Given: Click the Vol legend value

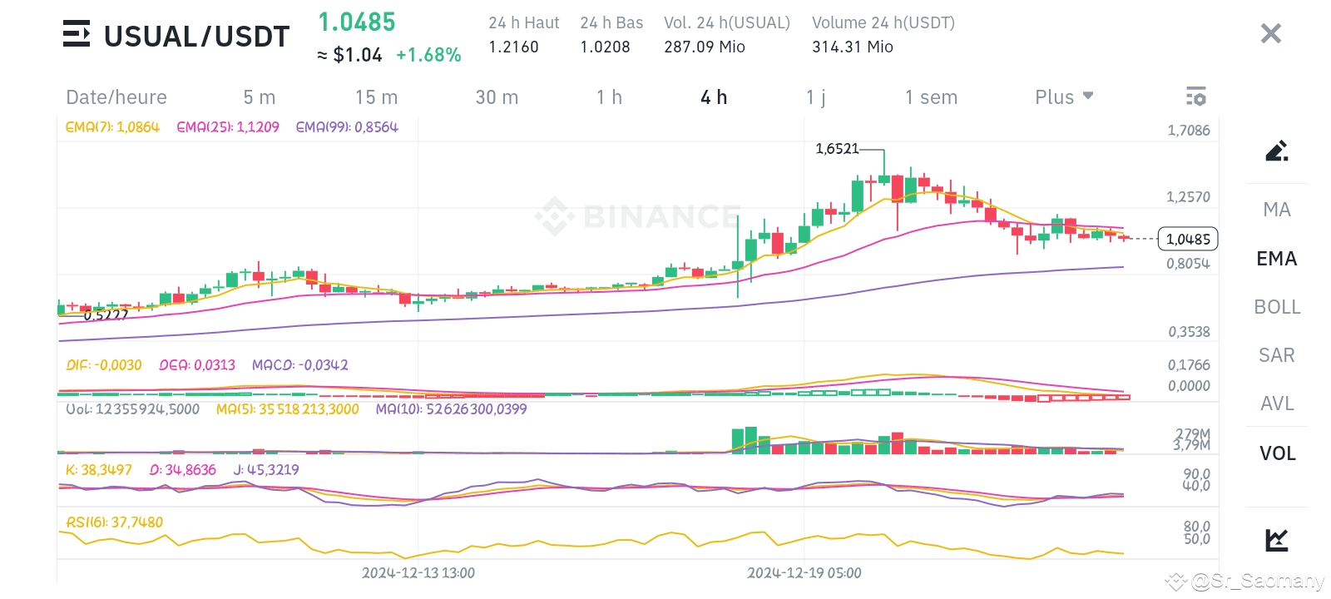Looking at the screenshot, I should [x=133, y=409].
